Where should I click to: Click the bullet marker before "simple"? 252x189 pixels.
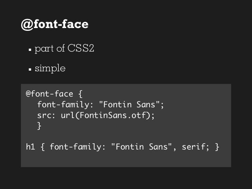(x=30, y=69)
